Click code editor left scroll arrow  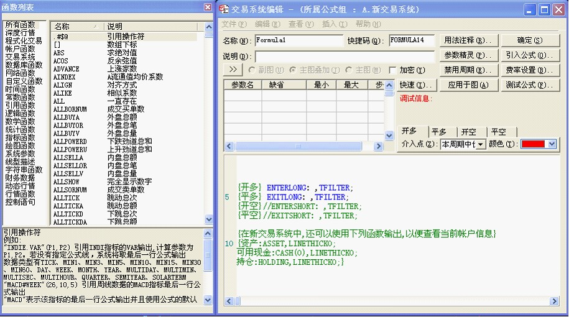pyautogui.click(x=229, y=301)
